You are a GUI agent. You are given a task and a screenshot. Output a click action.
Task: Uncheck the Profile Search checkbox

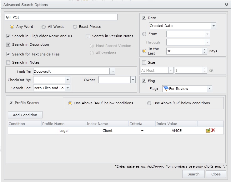(11, 103)
